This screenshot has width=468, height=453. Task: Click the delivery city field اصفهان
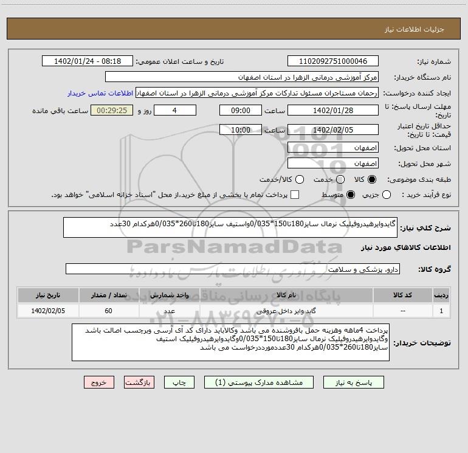tap(333, 164)
